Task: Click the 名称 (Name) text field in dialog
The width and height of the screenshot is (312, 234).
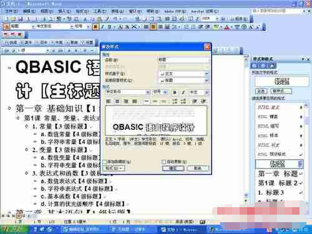Action: [x=184, y=60]
